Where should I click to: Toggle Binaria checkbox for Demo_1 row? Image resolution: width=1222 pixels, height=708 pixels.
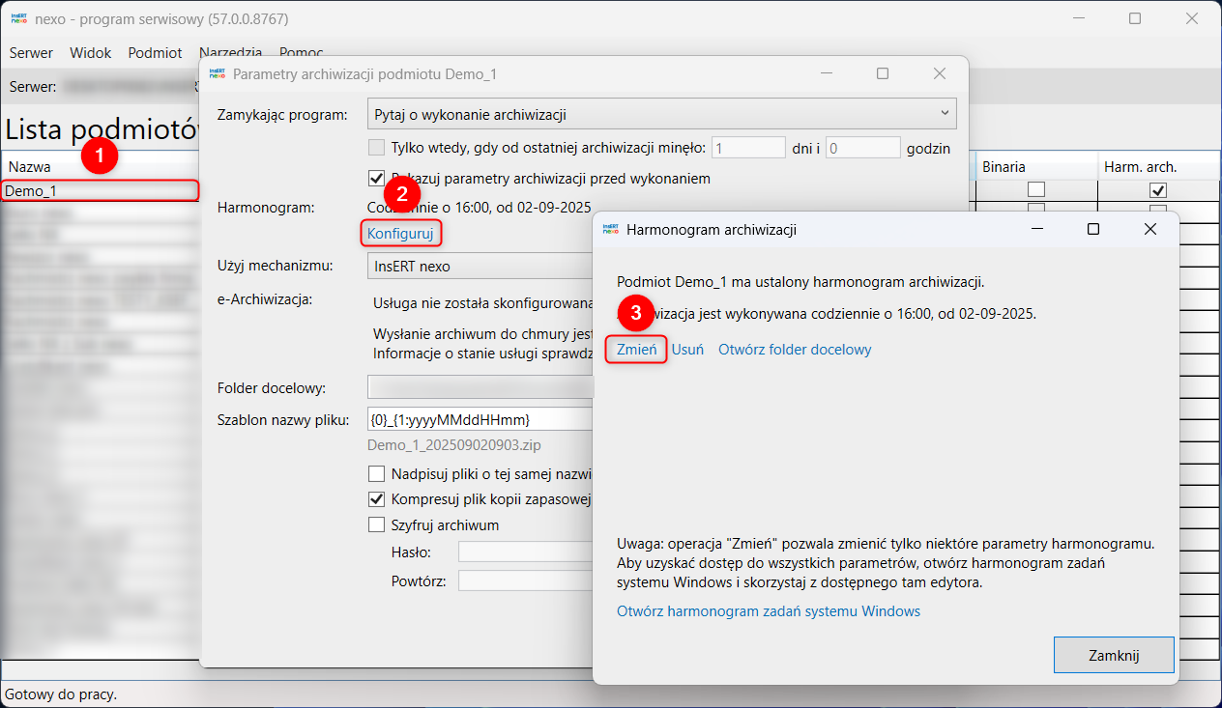[1036, 190]
